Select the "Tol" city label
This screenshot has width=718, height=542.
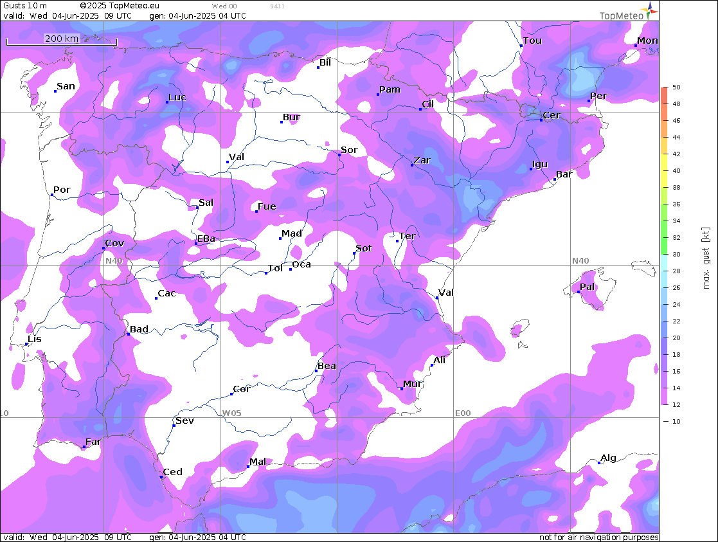[x=275, y=268]
